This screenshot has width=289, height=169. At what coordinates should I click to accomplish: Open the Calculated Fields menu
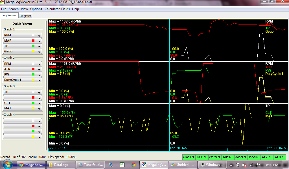pyautogui.click(x=57, y=9)
